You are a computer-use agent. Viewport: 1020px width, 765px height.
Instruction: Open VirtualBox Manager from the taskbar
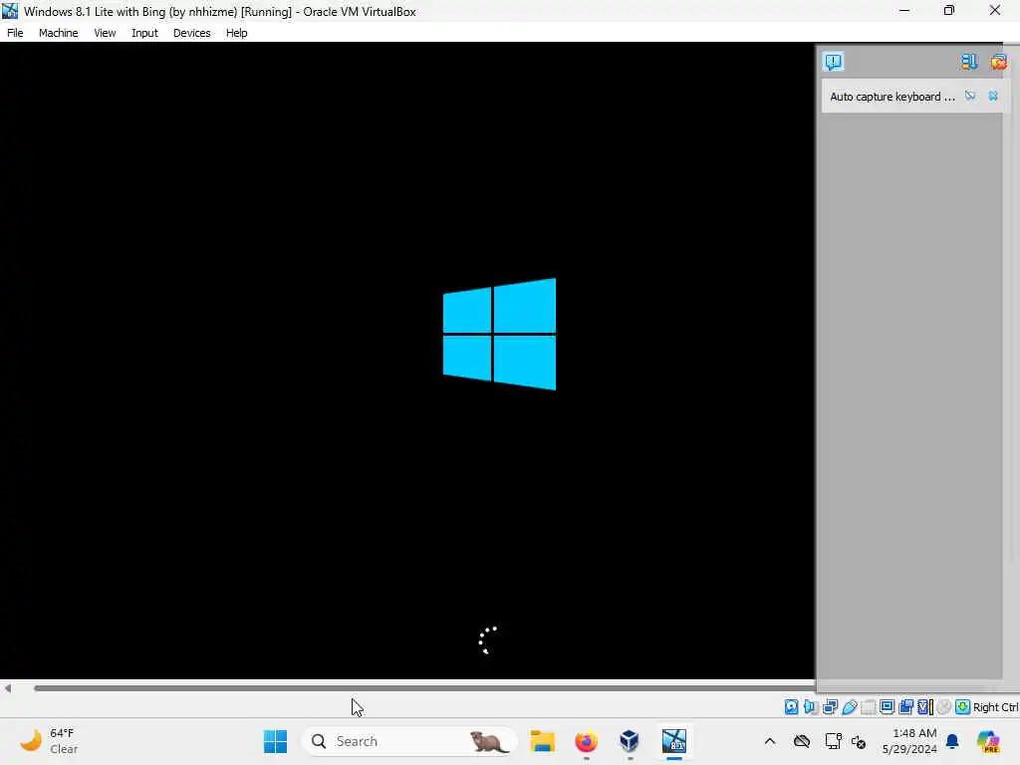coord(630,741)
